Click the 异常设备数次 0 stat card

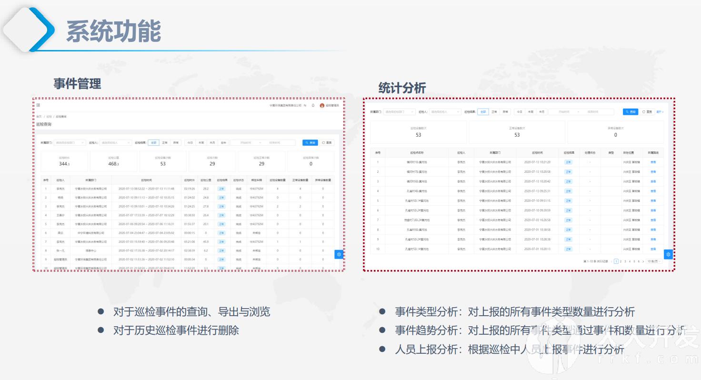tap(615, 132)
